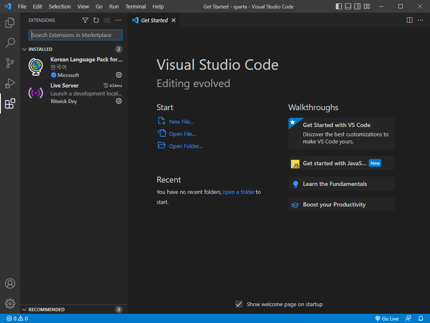Open the Go menu
This screenshot has height=323, width=430.
point(99,6)
